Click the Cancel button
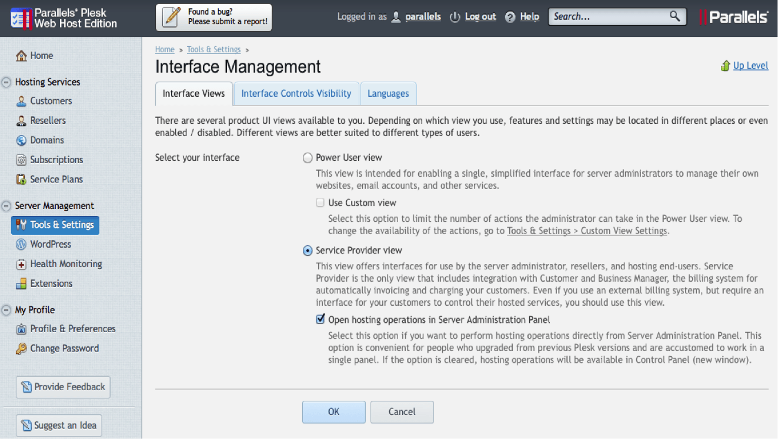Viewport: 778px width, 439px height. (402, 412)
